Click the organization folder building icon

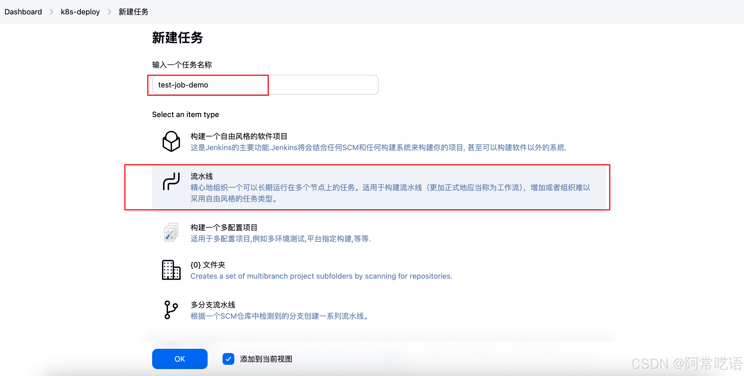[x=171, y=270]
